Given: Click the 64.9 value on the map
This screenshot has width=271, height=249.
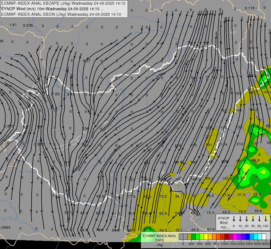Looking at the screenshot, I should (x=116, y=230).
